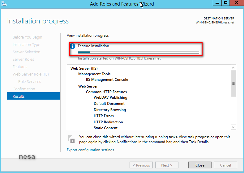Screen dimensions: 244x173
Task: Select Web Server Role (IIS) step in the sidebar
Action: pos(31,74)
